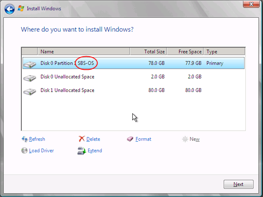Open the Load Driver link

tap(42, 151)
